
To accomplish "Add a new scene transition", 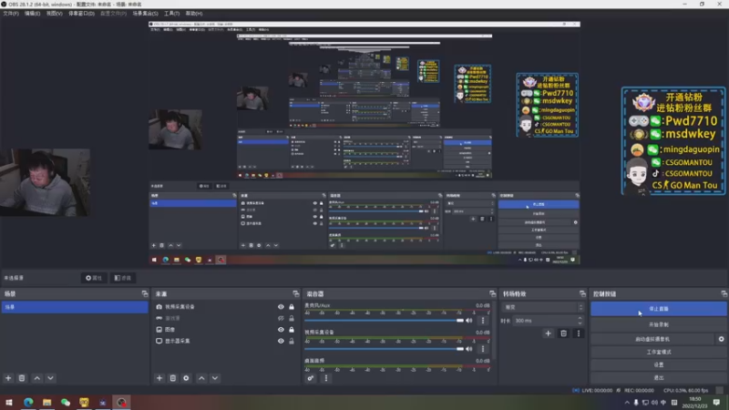I will point(549,333).
